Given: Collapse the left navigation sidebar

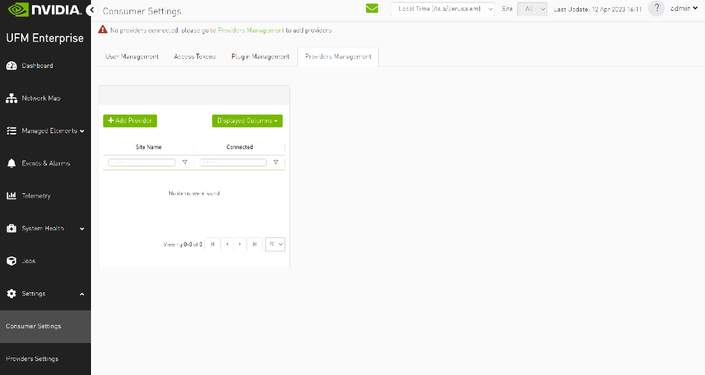Looking at the screenshot, I should (x=91, y=10).
